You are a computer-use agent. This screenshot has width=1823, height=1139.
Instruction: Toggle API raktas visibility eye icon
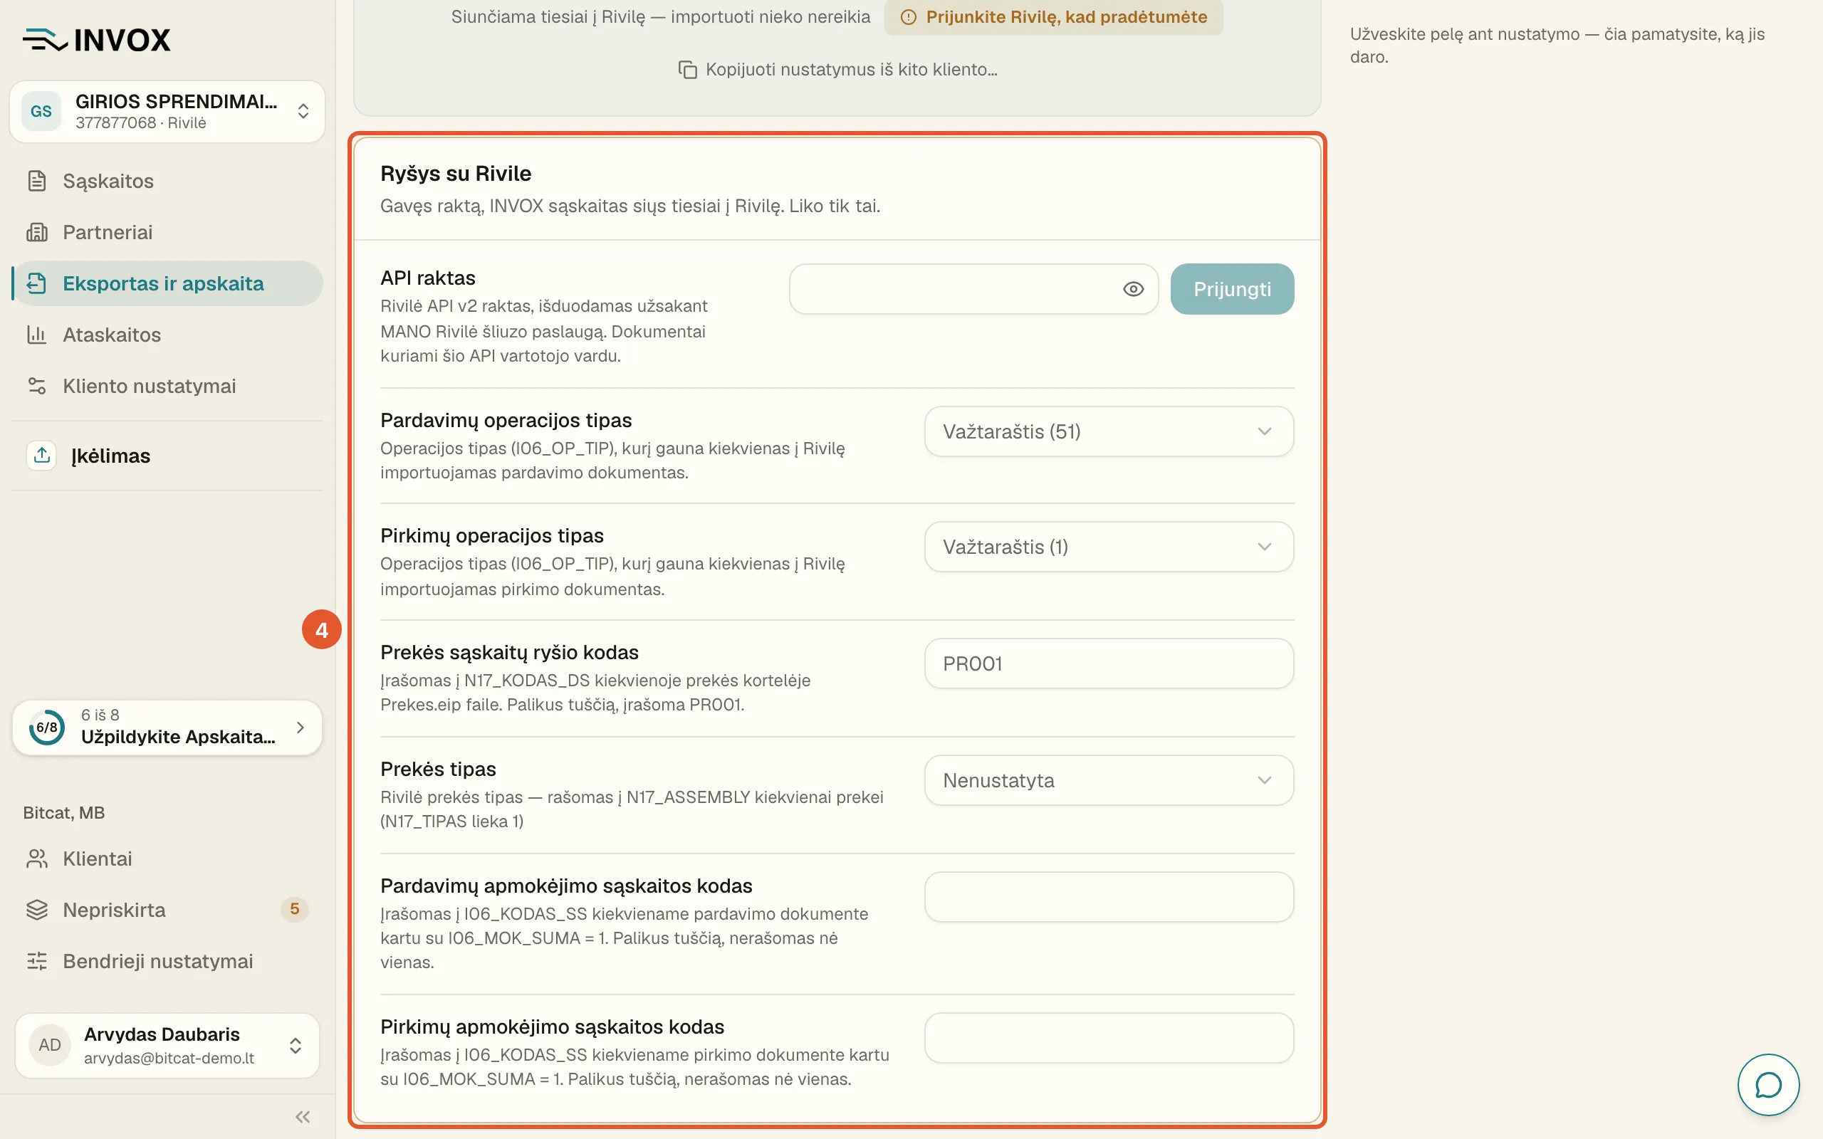point(1133,289)
